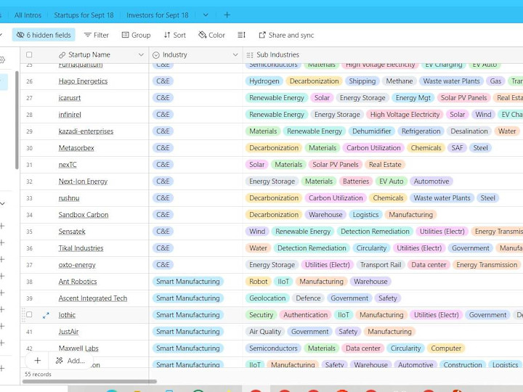523x392 pixels.
Task: Click the JustAir startup name
Action: (x=69, y=331)
